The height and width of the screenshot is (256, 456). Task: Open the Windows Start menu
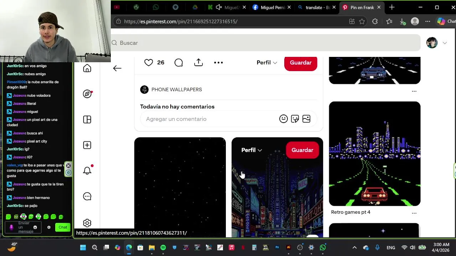tap(83, 247)
